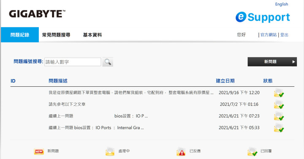Click the 已回覆 checkmark envelope legend icon
This screenshot has height=159, width=304.
pyautogui.click(x=252, y=151)
